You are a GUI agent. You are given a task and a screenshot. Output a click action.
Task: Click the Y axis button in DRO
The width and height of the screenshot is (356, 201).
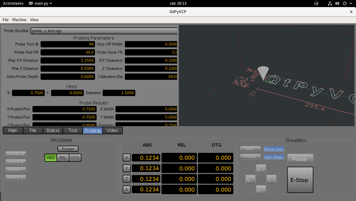[x=127, y=168]
